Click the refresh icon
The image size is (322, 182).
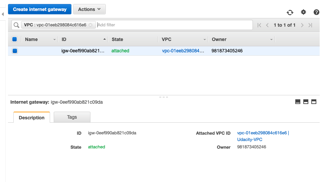tap(290, 12)
